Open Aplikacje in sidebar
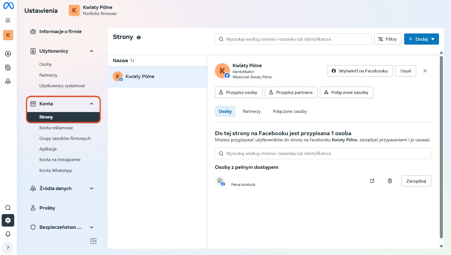 tap(48, 149)
